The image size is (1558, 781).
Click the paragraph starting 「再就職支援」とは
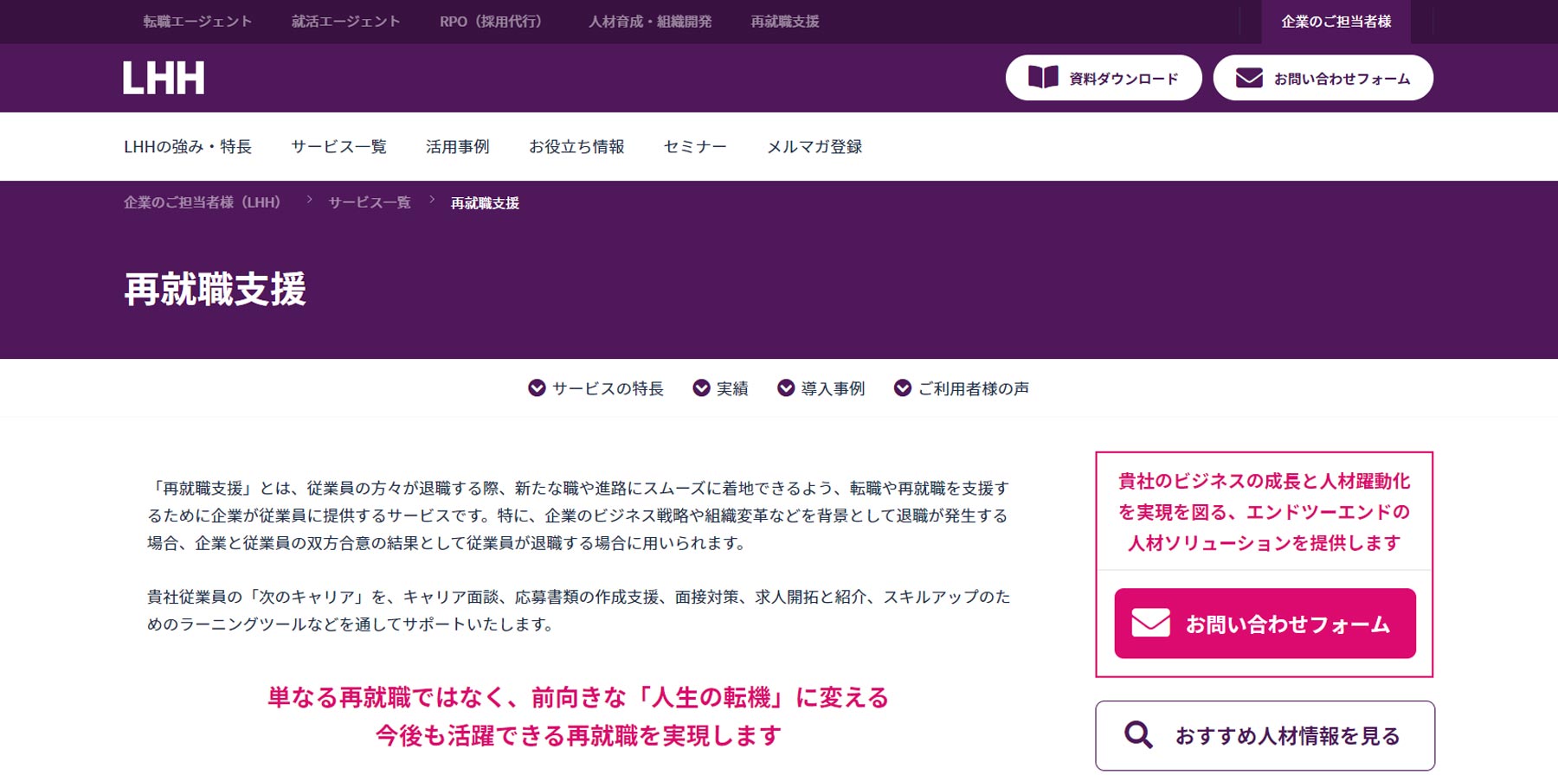tap(578, 515)
